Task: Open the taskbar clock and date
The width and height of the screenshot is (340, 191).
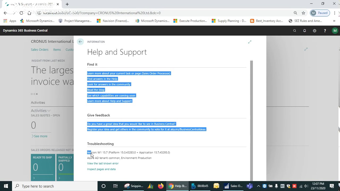Action: [318, 186]
